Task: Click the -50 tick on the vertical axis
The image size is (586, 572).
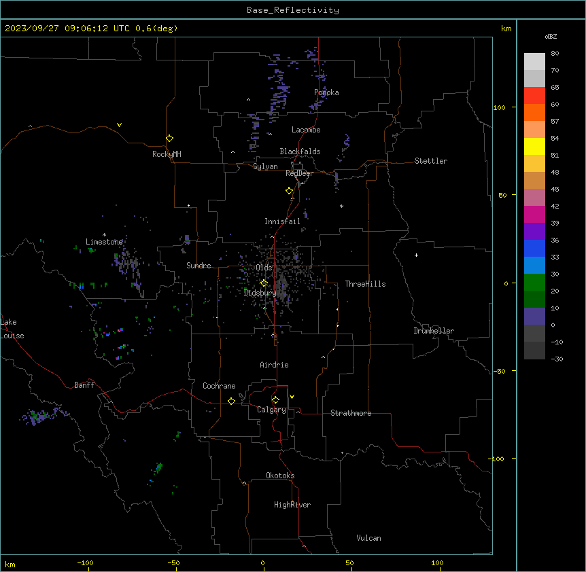Action: pyautogui.click(x=499, y=371)
